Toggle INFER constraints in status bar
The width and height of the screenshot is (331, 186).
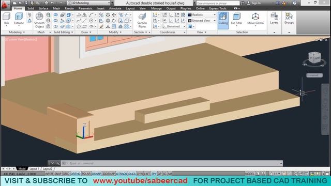coord(49,174)
